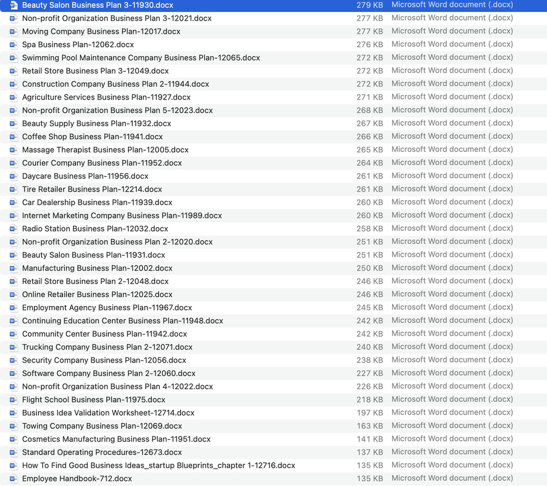Screen dimensions: 547x486
Task: Click the 250 KB size value
Action: click(x=370, y=268)
